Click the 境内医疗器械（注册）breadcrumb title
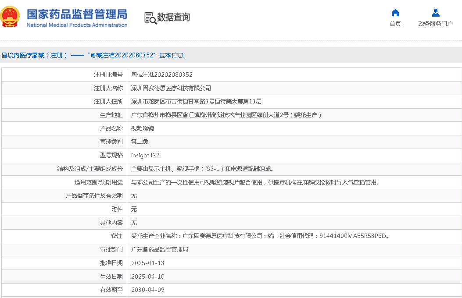 (x=35, y=55)
